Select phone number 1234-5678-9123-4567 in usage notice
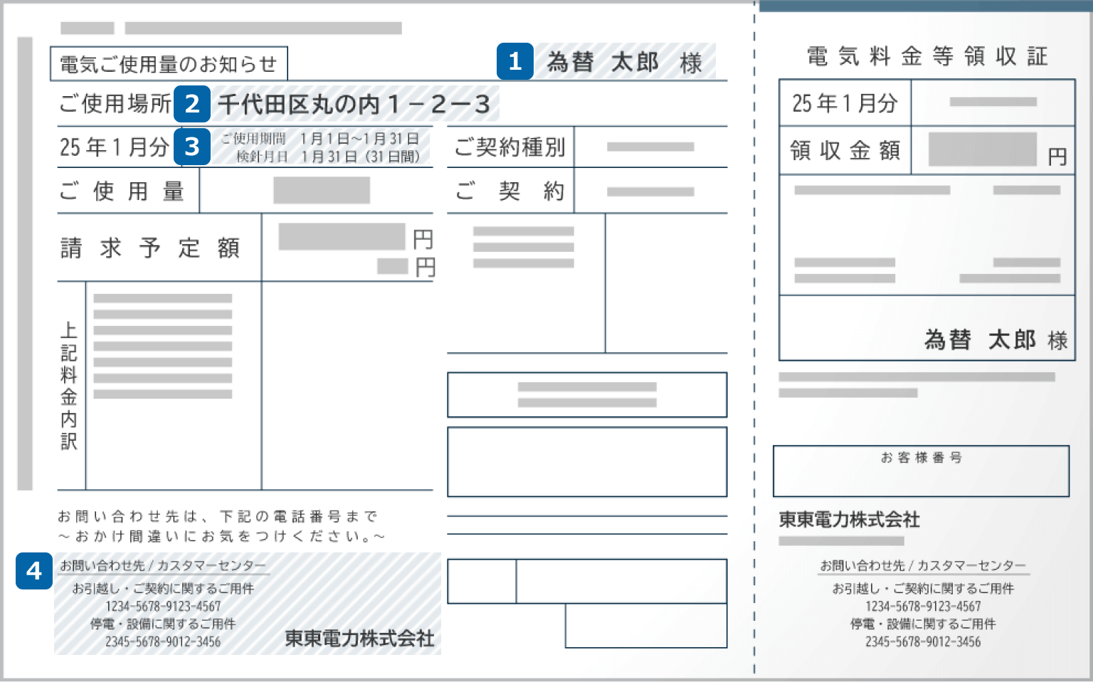Viewport: 1093px width, 682px height. tap(163, 607)
